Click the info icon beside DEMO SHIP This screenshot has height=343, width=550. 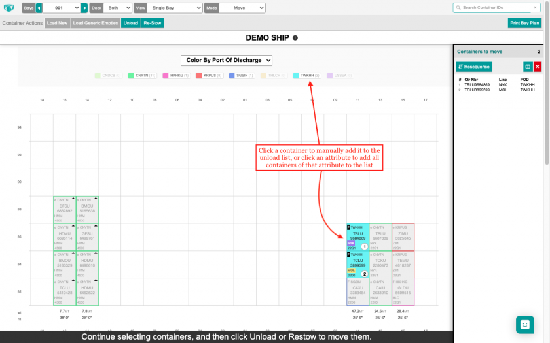point(295,38)
